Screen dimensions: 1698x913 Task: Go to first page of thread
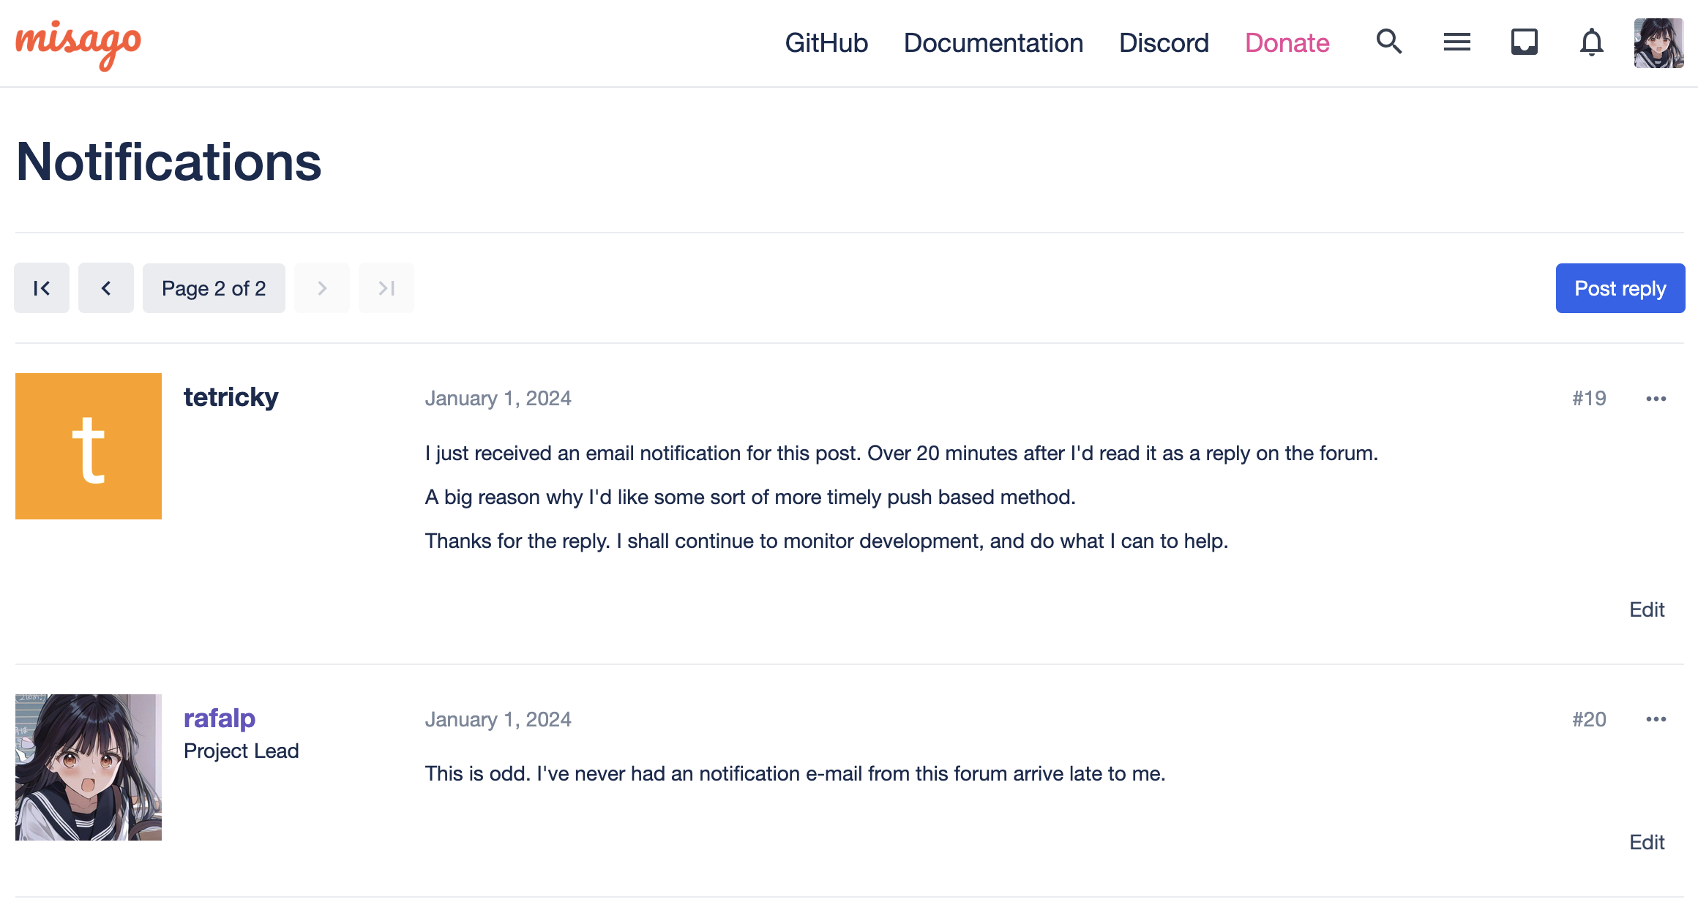point(42,288)
